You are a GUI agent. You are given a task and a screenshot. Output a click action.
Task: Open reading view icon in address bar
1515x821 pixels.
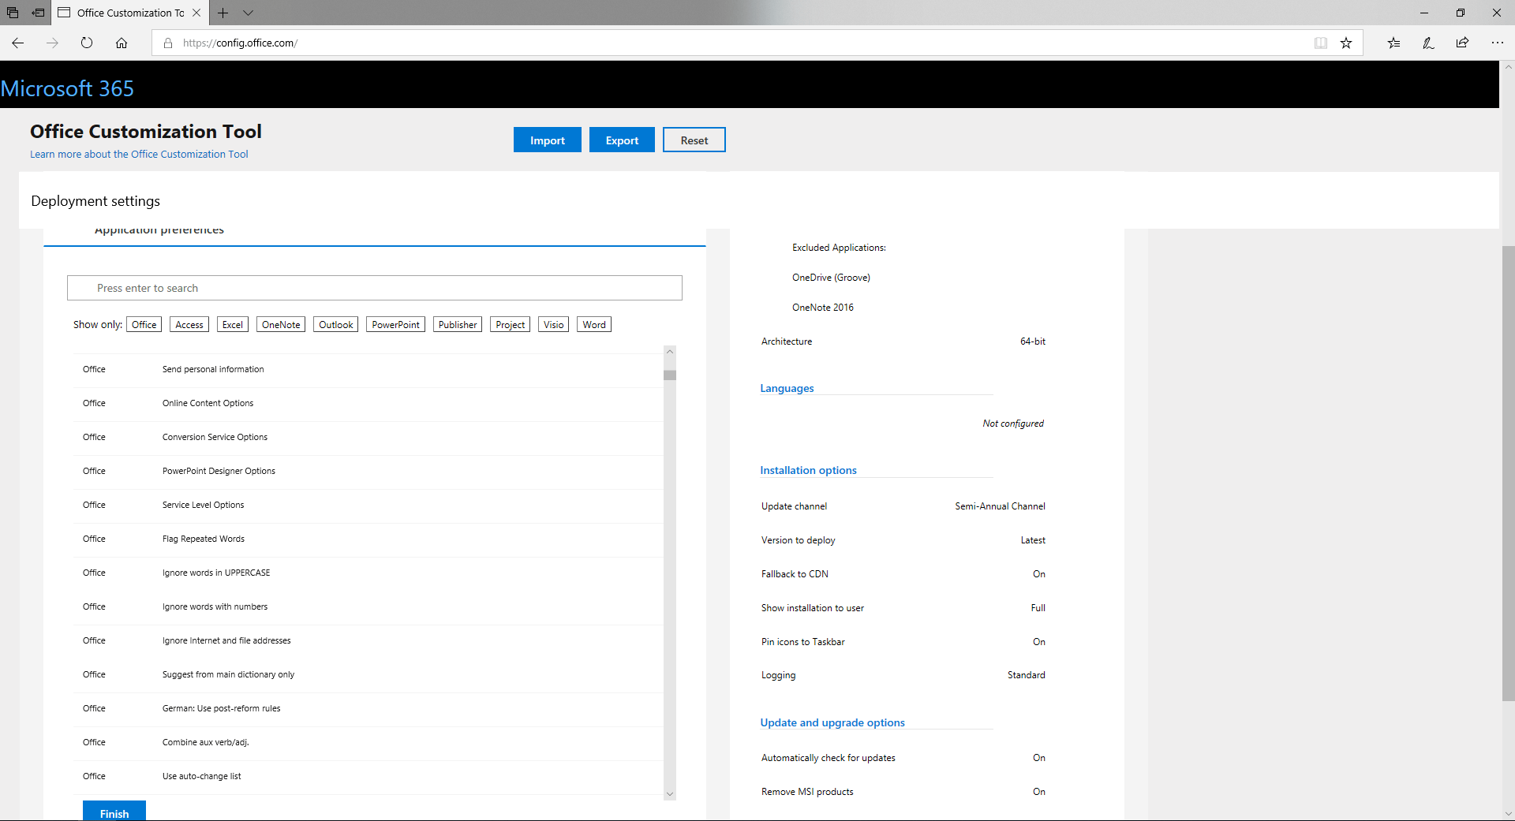click(1320, 43)
